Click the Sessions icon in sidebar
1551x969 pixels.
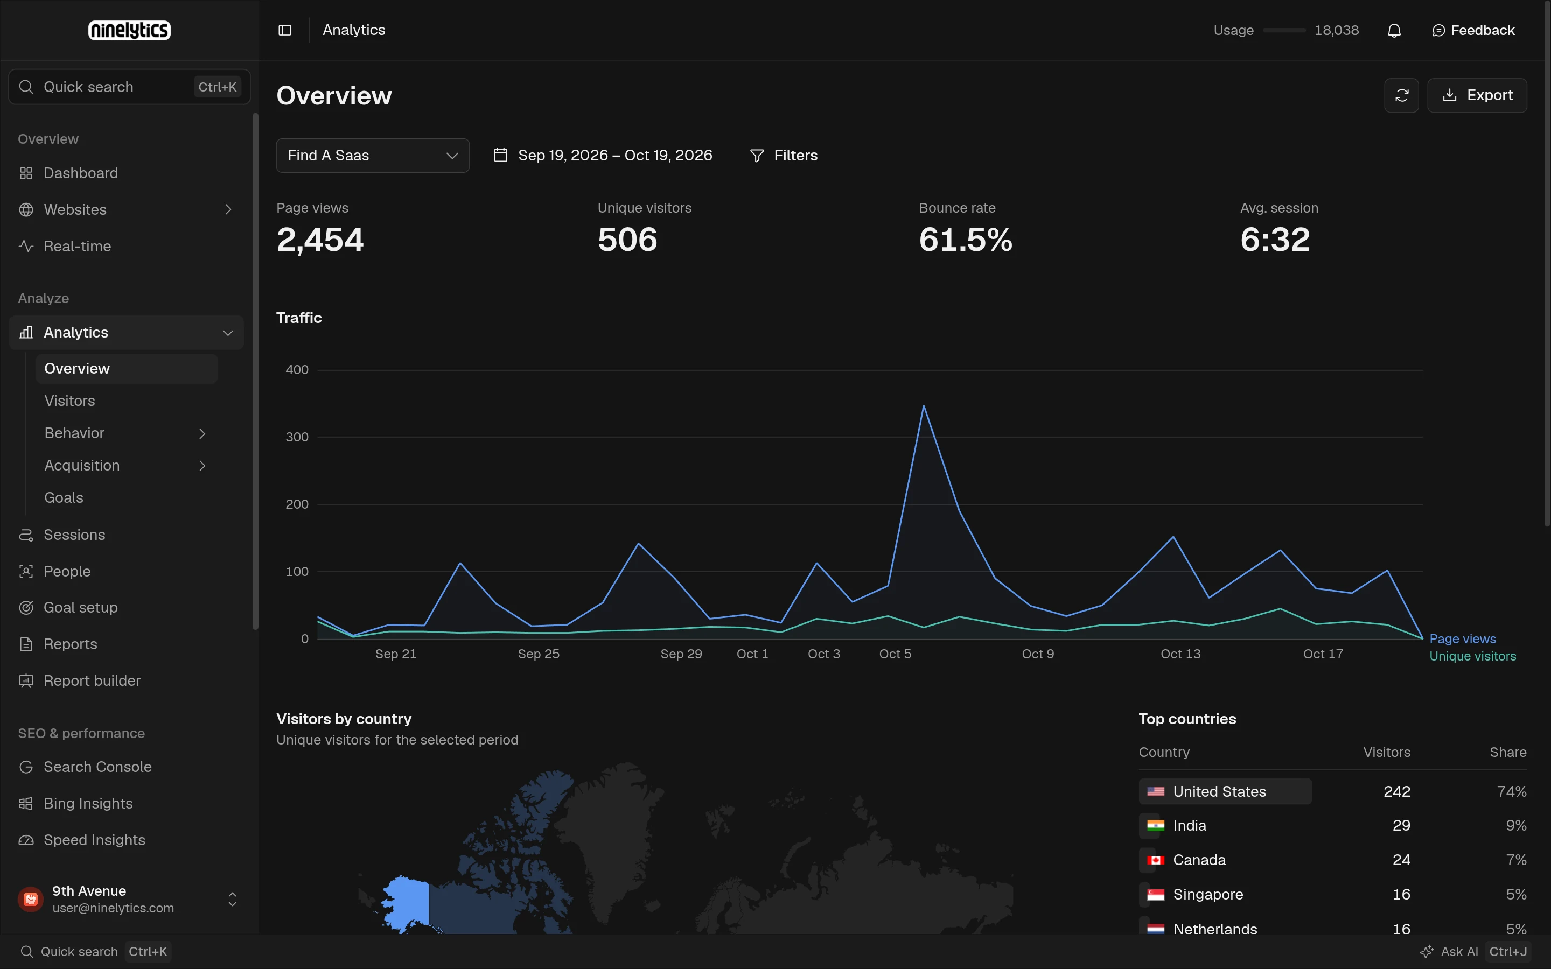click(x=26, y=535)
